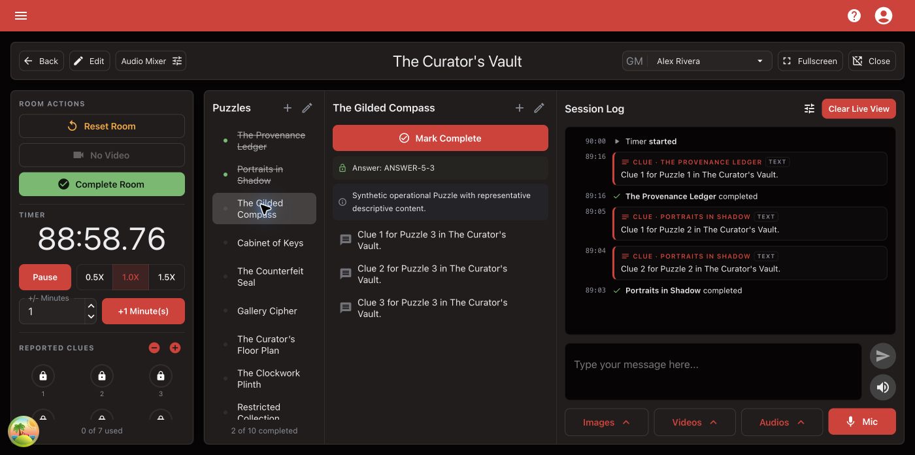This screenshot has height=455, width=915.
Task: Click Clue 1 for Puzzle 2 log entry
Action: [x=750, y=224]
